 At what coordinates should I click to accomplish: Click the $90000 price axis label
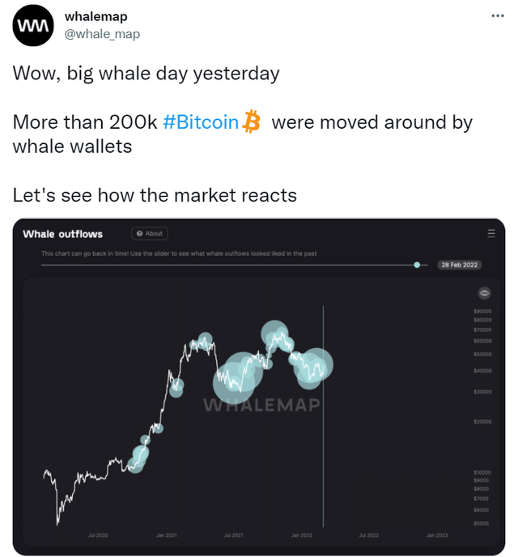click(x=483, y=311)
